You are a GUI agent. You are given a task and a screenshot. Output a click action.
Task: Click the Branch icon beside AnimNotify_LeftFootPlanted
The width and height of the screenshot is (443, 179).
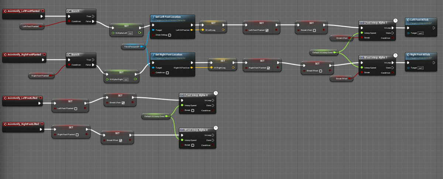pyautogui.click(x=69, y=11)
